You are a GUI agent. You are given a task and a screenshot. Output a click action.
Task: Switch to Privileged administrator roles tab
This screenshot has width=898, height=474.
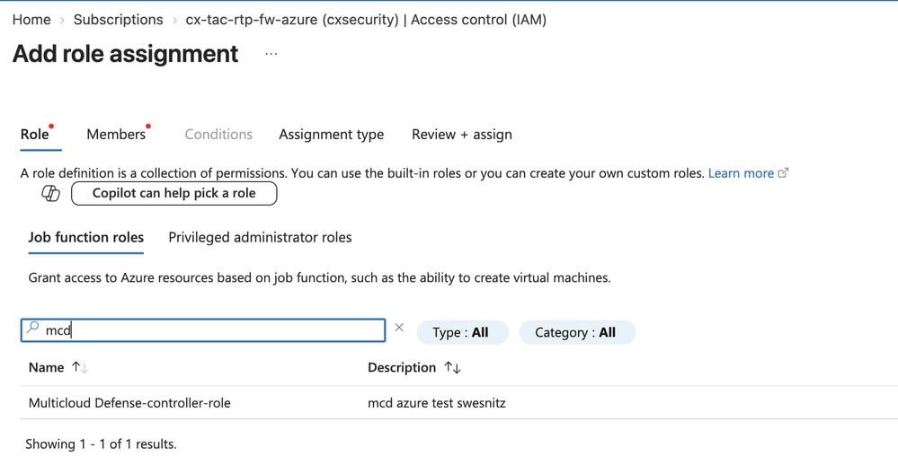pyautogui.click(x=260, y=237)
